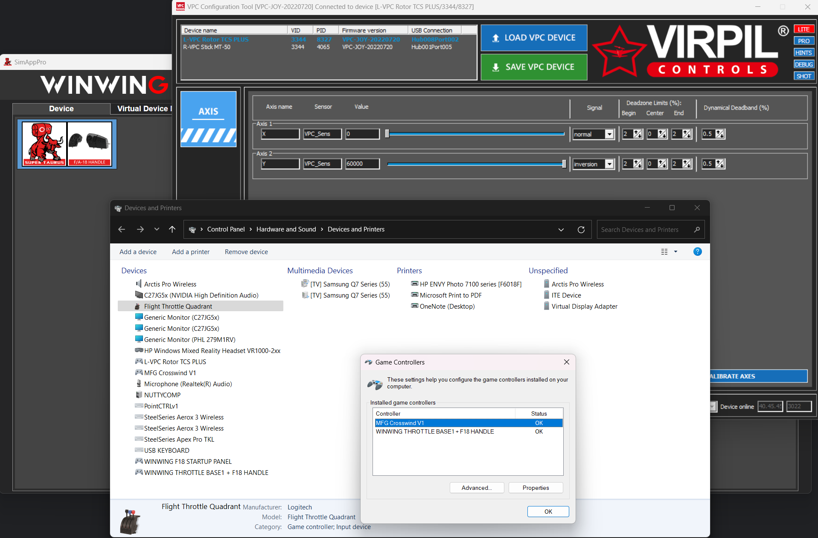Open help icon in Devices and Printers
This screenshot has width=818, height=538.
698,252
